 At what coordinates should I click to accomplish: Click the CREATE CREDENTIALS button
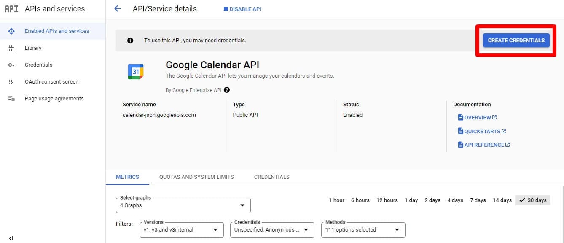(516, 40)
